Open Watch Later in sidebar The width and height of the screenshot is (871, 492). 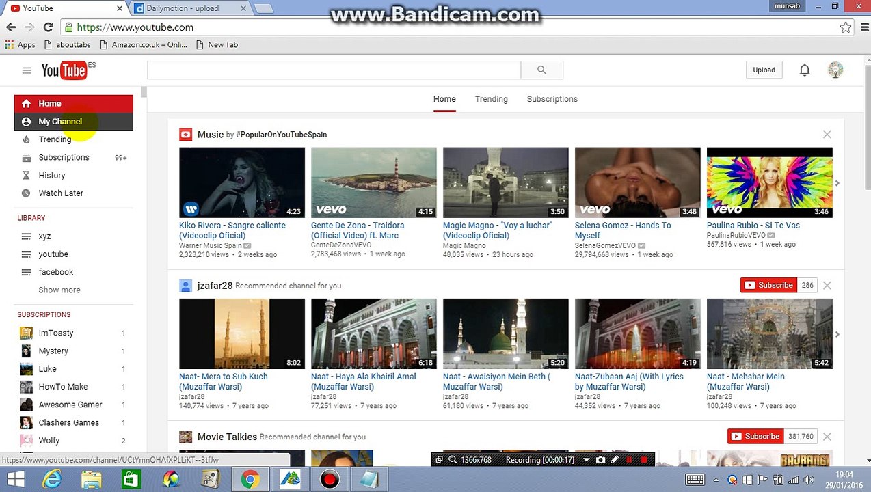61,193
